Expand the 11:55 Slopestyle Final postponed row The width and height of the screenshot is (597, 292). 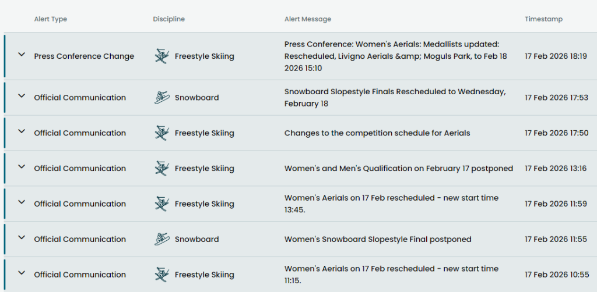click(22, 238)
